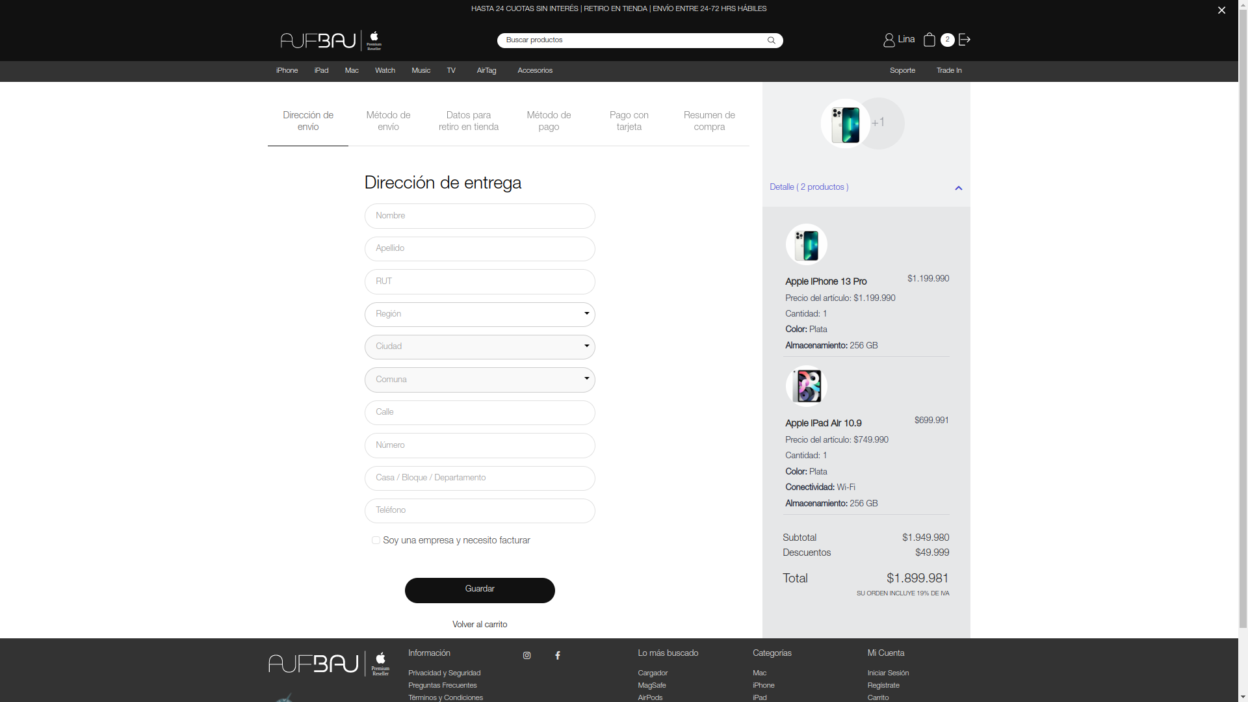Click the cart count badge showing 2
Image resolution: width=1248 pixels, height=702 pixels.
pyautogui.click(x=947, y=40)
